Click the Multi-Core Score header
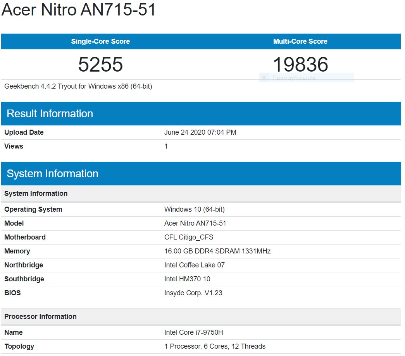 (x=300, y=41)
